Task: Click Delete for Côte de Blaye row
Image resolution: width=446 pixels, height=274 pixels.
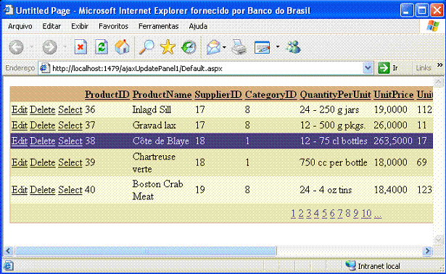Action: tap(42, 141)
